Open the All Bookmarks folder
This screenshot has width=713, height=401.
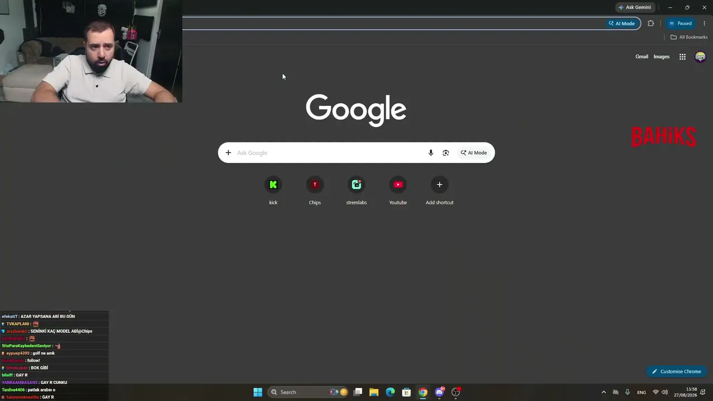click(689, 37)
